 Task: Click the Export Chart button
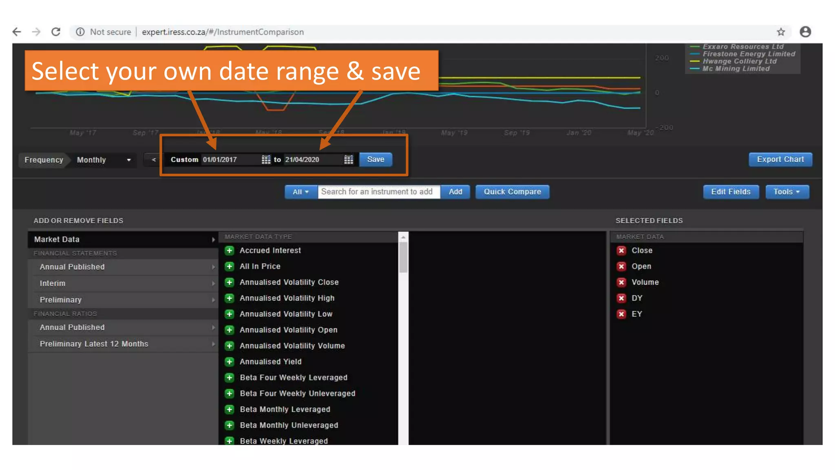780,160
